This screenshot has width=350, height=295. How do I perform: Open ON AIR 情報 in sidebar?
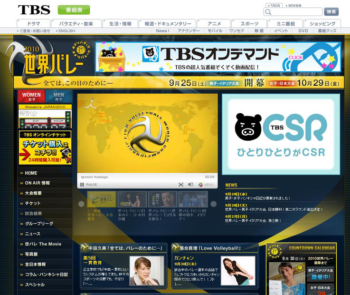pyautogui.click(x=45, y=183)
